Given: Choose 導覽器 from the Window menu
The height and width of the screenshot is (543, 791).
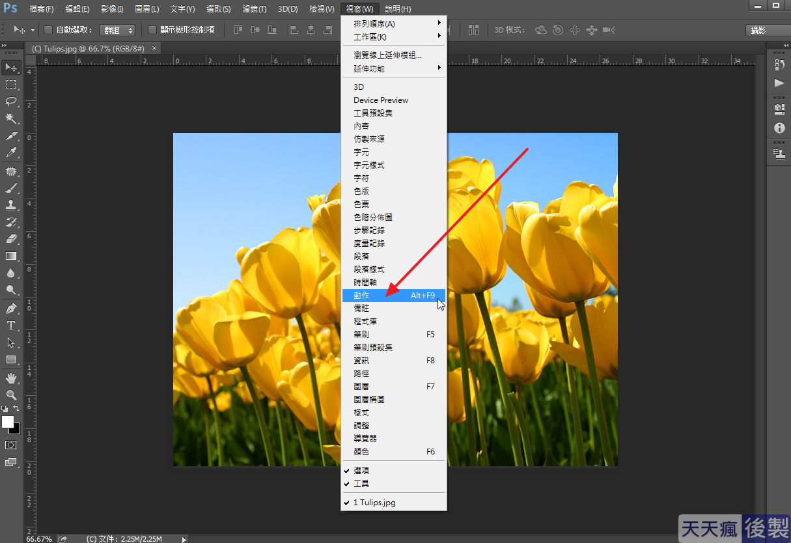Looking at the screenshot, I should (x=394, y=439).
